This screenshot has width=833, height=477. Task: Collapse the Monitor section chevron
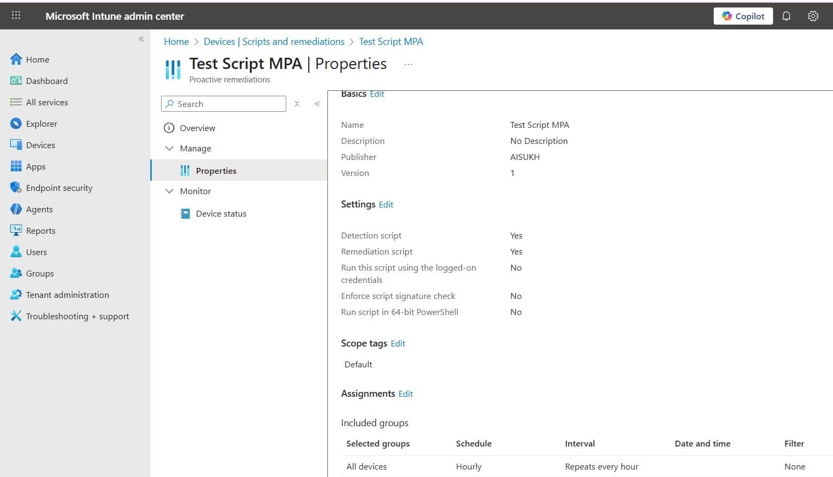click(x=170, y=191)
